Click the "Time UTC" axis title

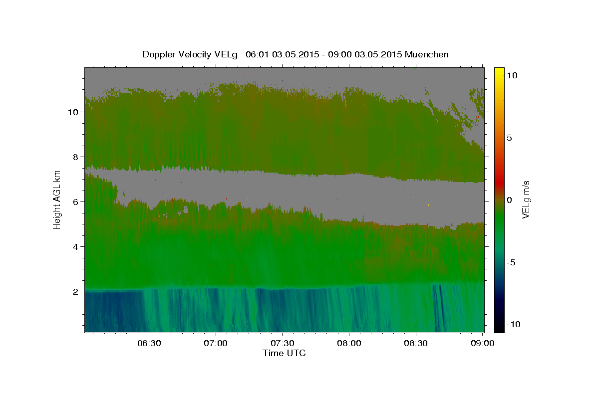[284, 353]
